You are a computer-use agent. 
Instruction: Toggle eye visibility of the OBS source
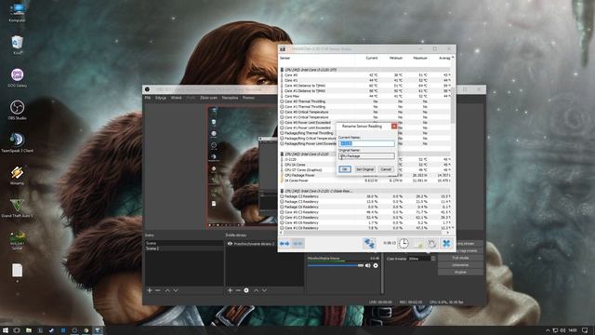click(x=230, y=244)
